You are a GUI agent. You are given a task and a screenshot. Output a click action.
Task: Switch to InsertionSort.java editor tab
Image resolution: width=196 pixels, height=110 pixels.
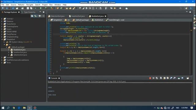(77, 16)
